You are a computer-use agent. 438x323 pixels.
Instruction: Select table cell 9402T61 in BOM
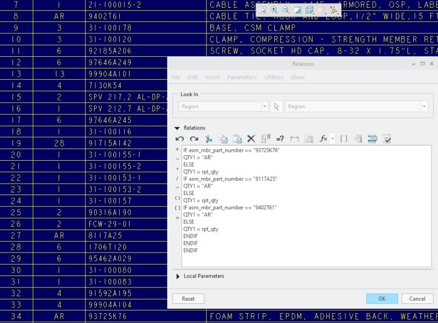click(x=105, y=16)
